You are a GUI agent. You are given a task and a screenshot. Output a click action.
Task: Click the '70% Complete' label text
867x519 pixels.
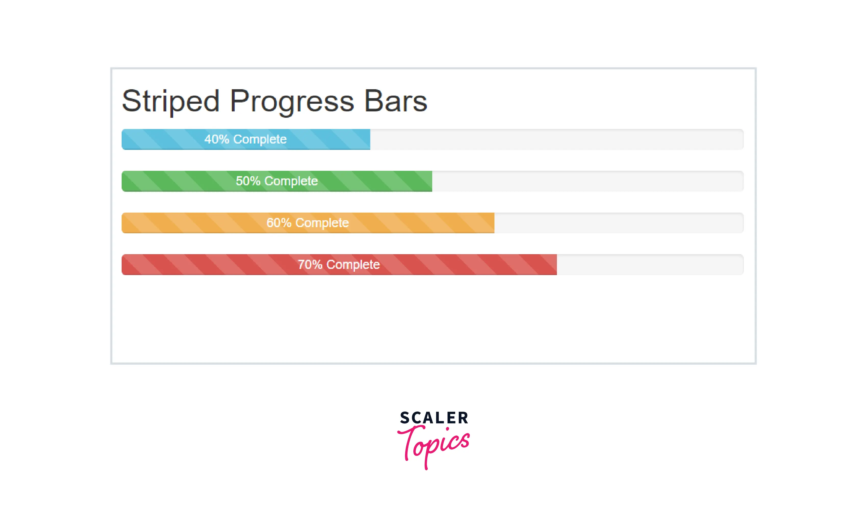point(339,264)
